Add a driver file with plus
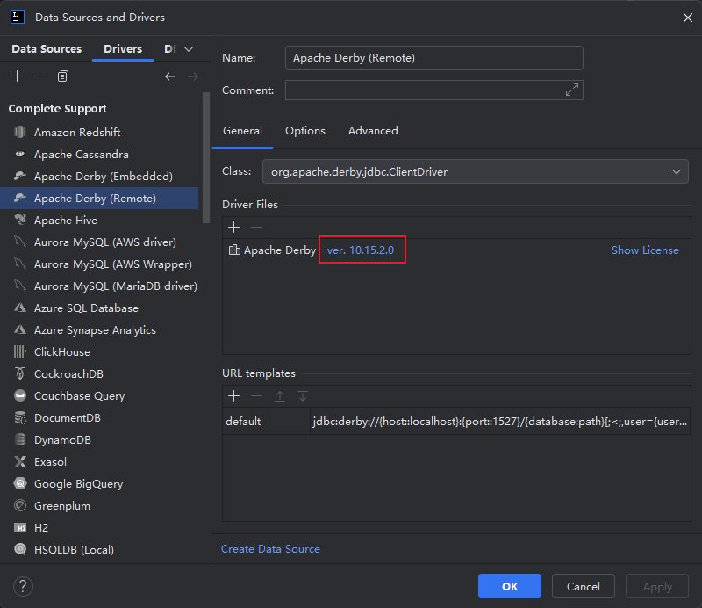 coord(233,228)
